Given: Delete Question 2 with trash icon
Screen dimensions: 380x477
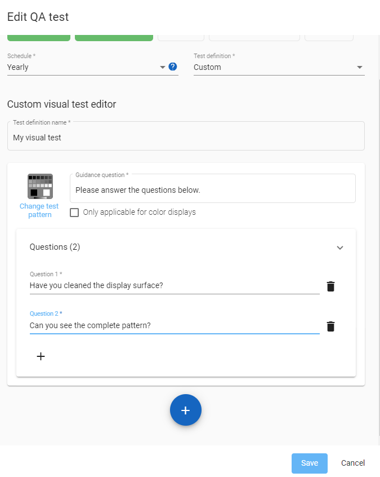Looking at the screenshot, I should click(x=330, y=326).
